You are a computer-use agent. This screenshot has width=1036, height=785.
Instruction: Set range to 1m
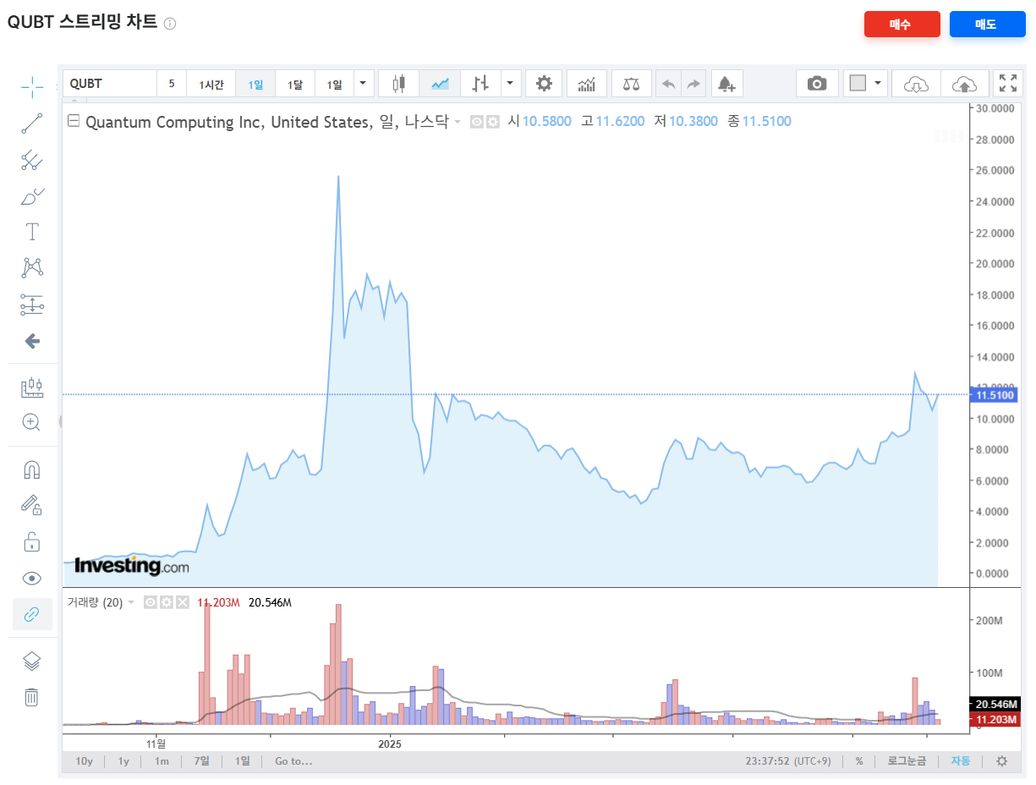coord(162,761)
